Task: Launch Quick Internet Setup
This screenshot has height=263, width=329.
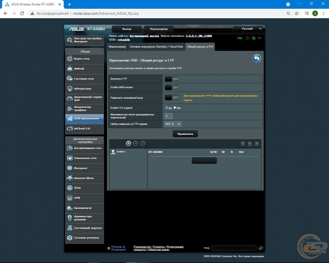Action: pyautogui.click(x=84, y=40)
